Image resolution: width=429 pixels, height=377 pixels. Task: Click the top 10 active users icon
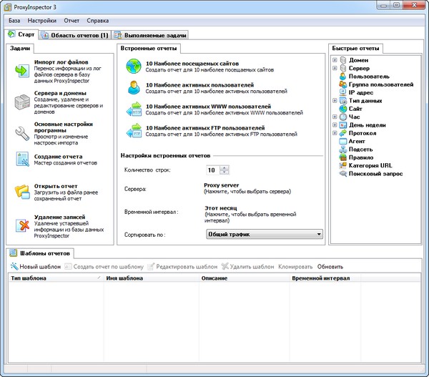click(x=134, y=88)
